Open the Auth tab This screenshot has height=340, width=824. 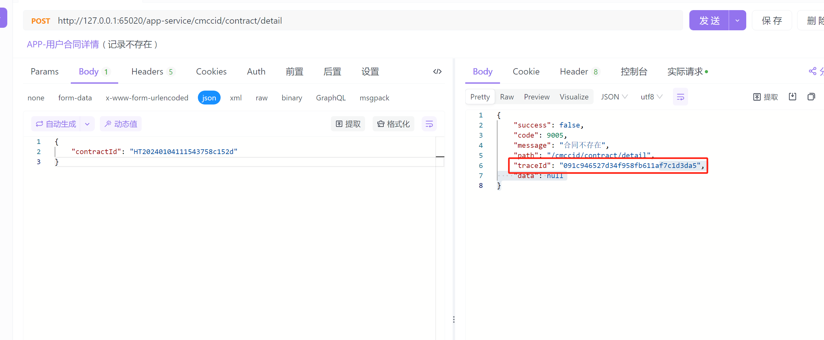[x=256, y=71]
